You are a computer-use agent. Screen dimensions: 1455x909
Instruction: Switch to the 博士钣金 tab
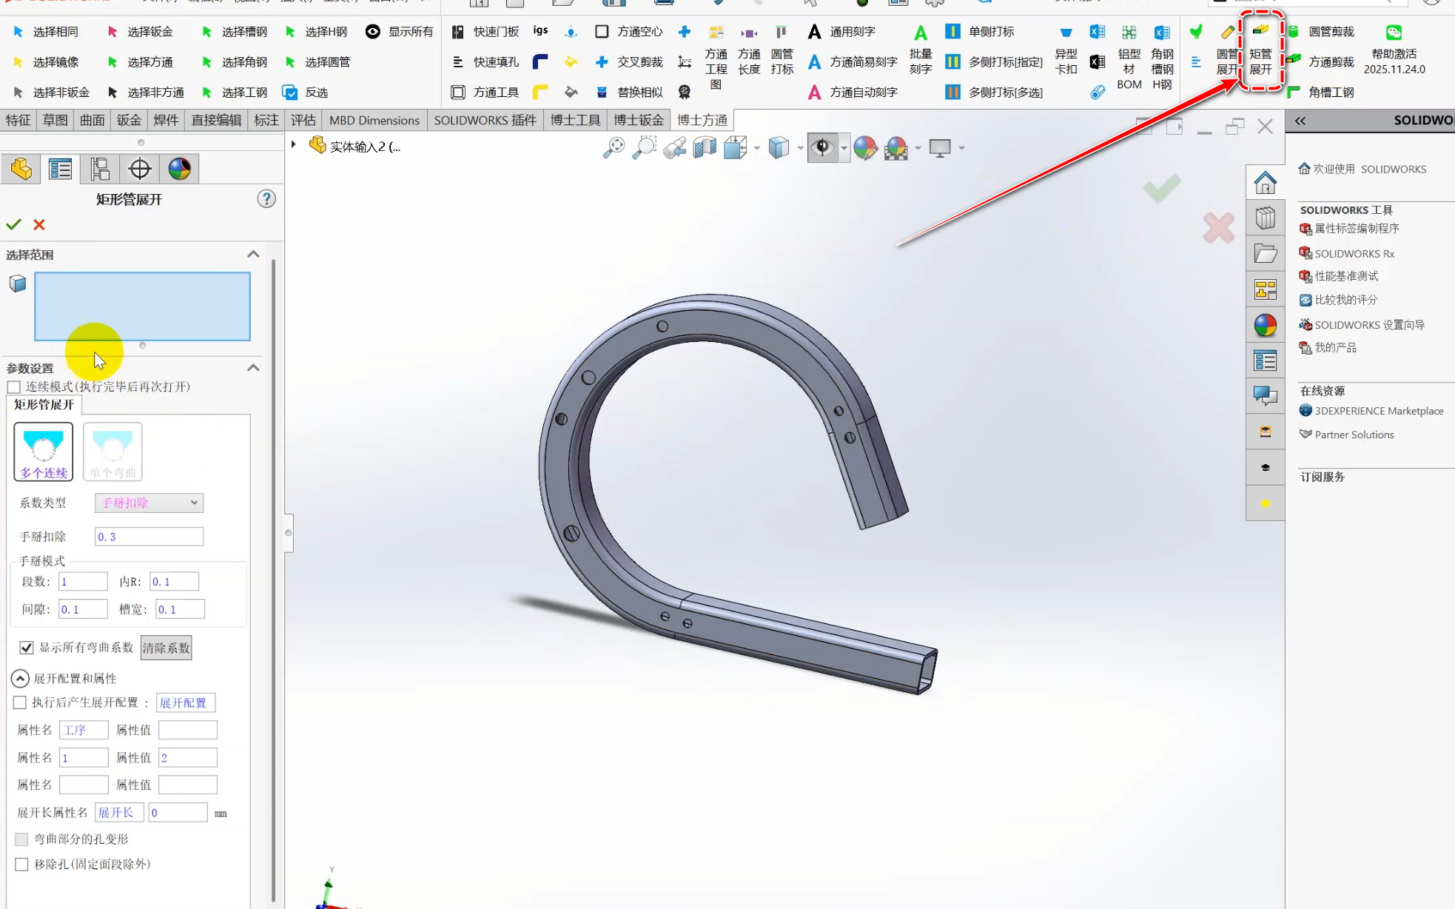638,120
